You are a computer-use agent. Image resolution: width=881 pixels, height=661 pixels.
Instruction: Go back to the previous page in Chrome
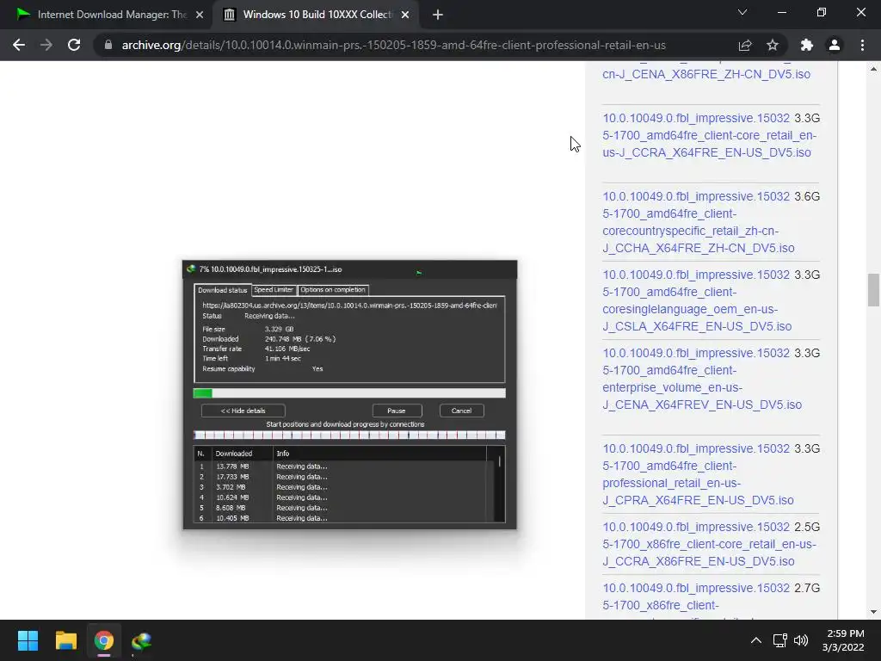click(x=19, y=45)
